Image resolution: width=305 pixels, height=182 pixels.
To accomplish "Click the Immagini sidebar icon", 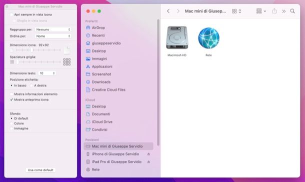I will 88,58.
